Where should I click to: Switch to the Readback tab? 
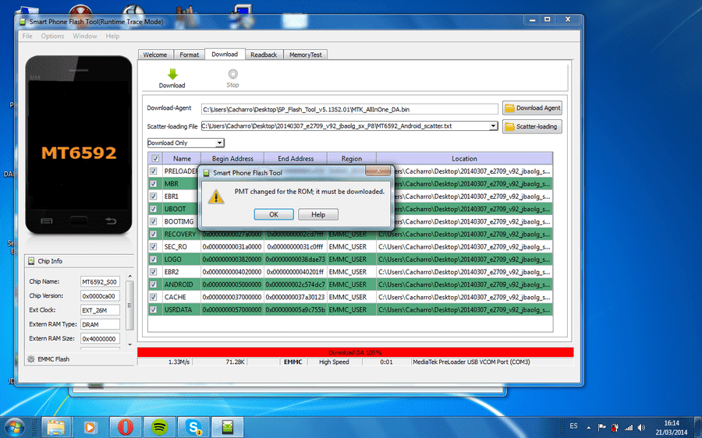click(x=264, y=55)
